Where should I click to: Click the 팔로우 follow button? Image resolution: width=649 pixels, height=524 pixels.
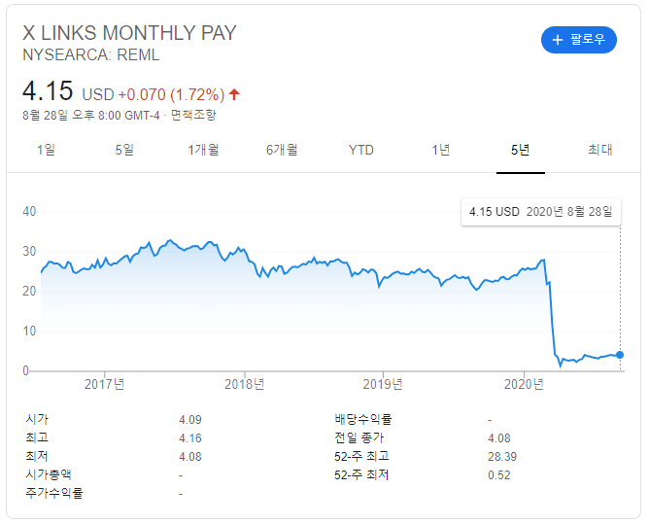pos(578,40)
